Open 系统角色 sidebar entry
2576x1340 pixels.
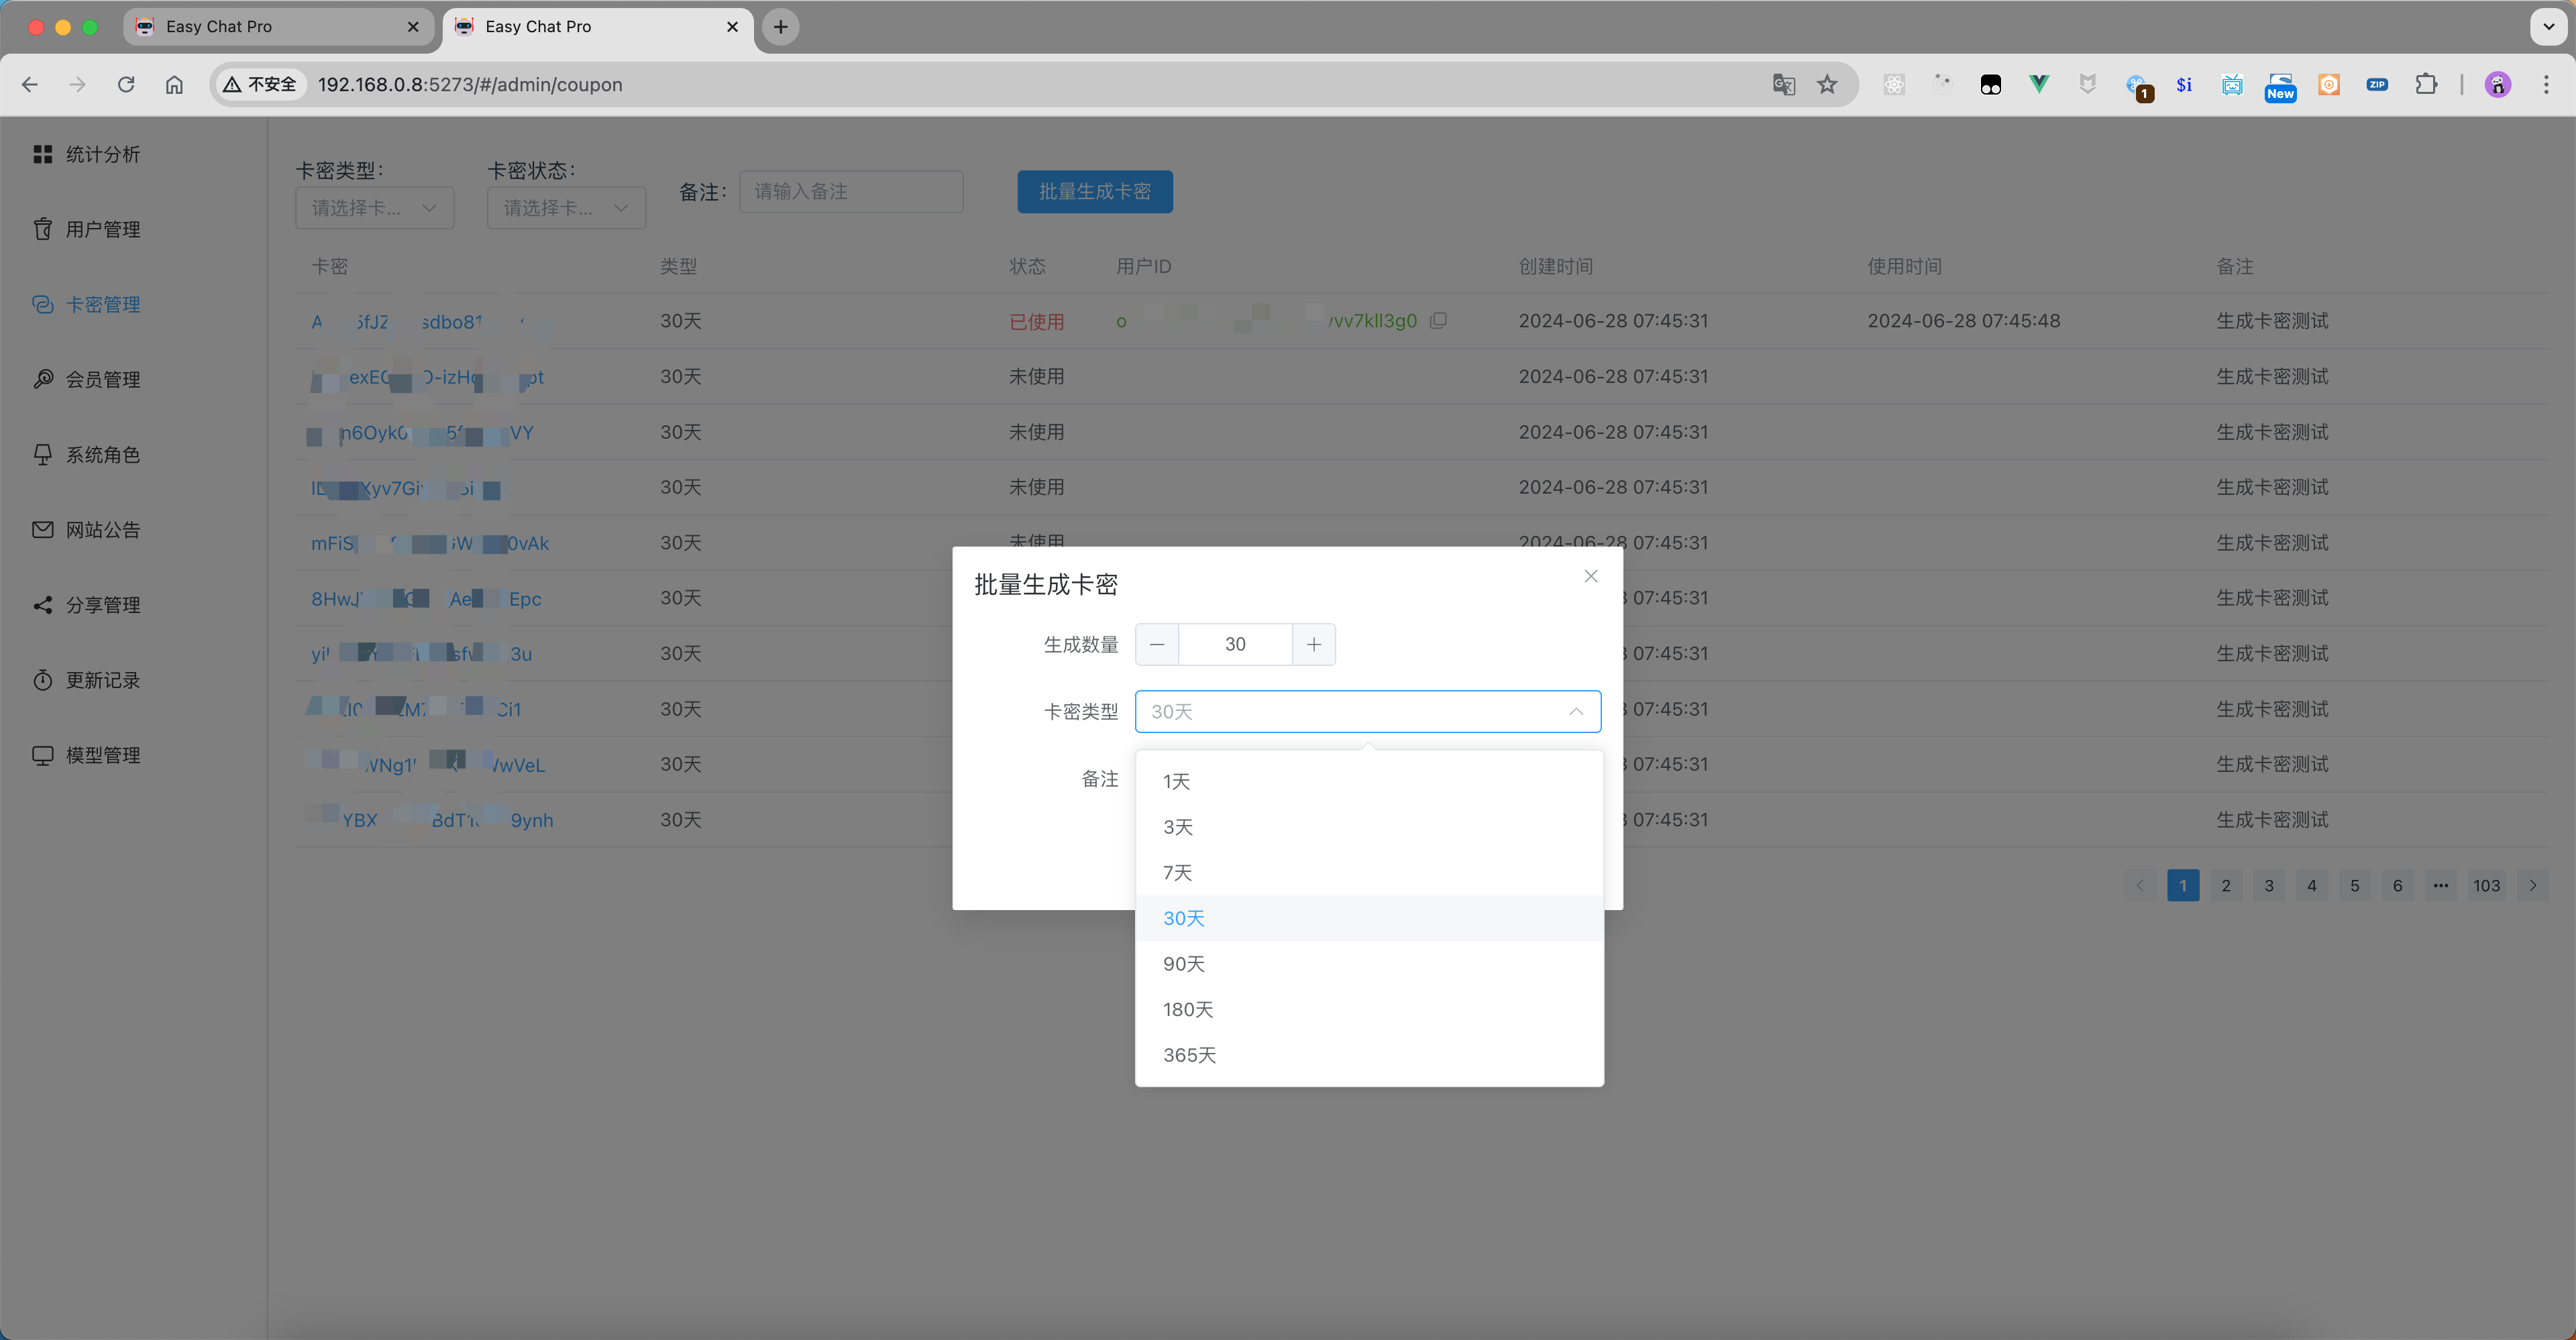(x=102, y=455)
